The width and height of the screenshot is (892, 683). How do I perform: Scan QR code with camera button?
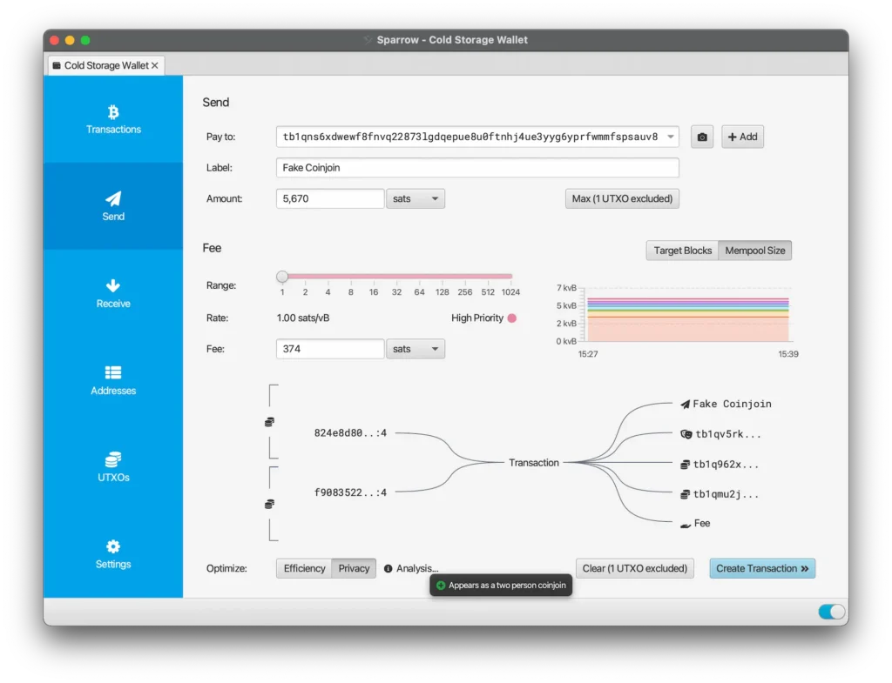702,137
